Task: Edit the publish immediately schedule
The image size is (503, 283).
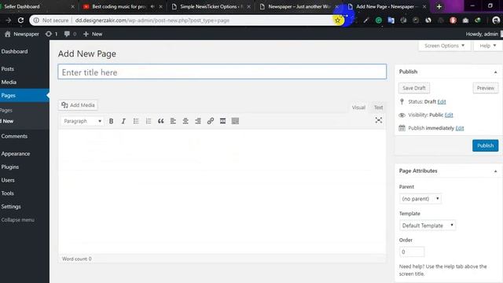Action: pyautogui.click(x=460, y=128)
